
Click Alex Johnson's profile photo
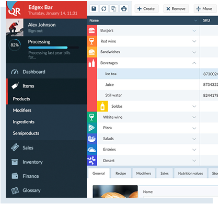[15, 28]
